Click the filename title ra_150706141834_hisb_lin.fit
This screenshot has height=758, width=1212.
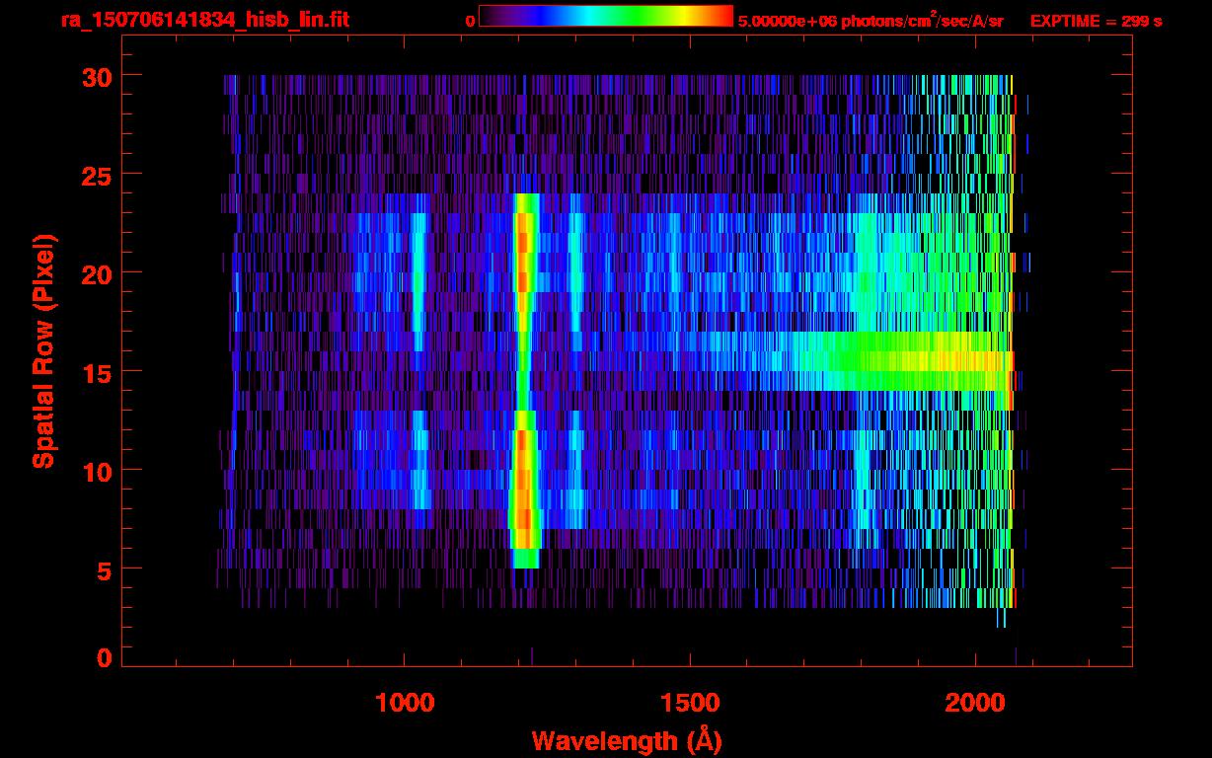tap(204, 20)
